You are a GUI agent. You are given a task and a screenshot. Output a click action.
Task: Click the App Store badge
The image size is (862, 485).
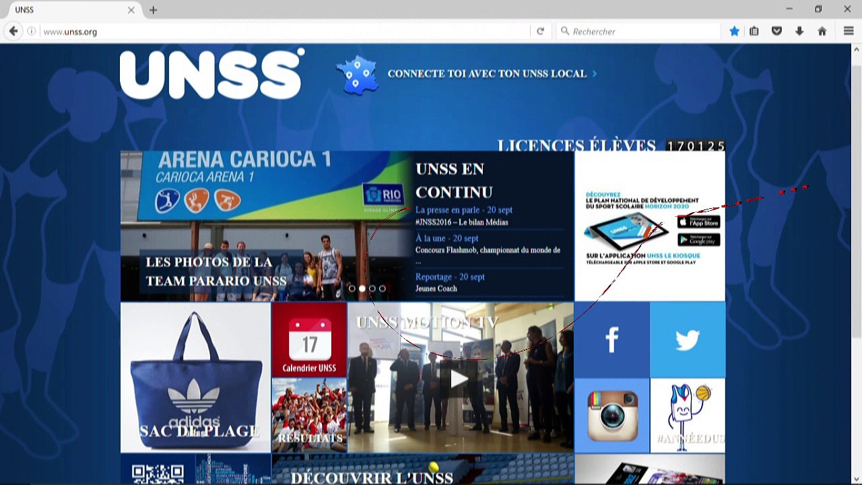pyautogui.click(x=698, y=222)
